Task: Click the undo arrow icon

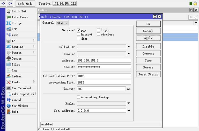Action: [3, 4]
